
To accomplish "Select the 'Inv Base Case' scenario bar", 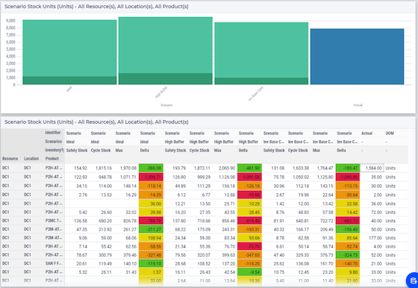I will pyautogui.click(x=261, y=53).
